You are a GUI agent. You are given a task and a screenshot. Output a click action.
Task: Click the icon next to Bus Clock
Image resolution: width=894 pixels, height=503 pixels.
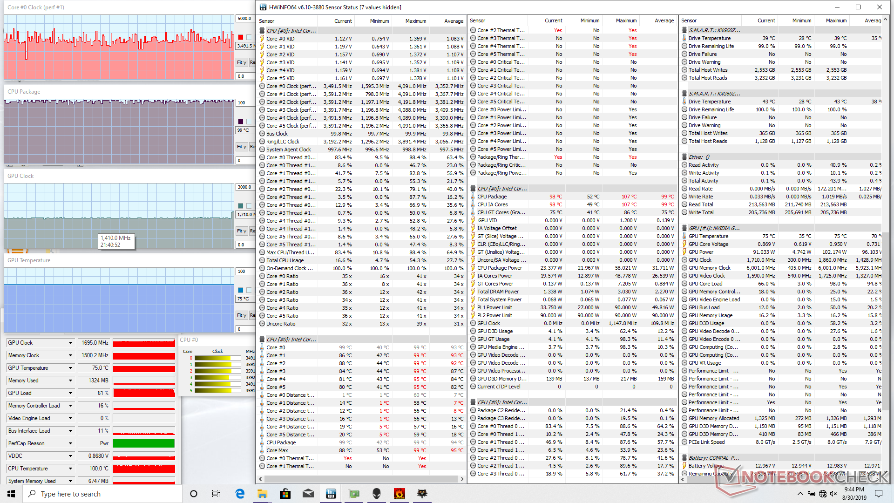263,134
